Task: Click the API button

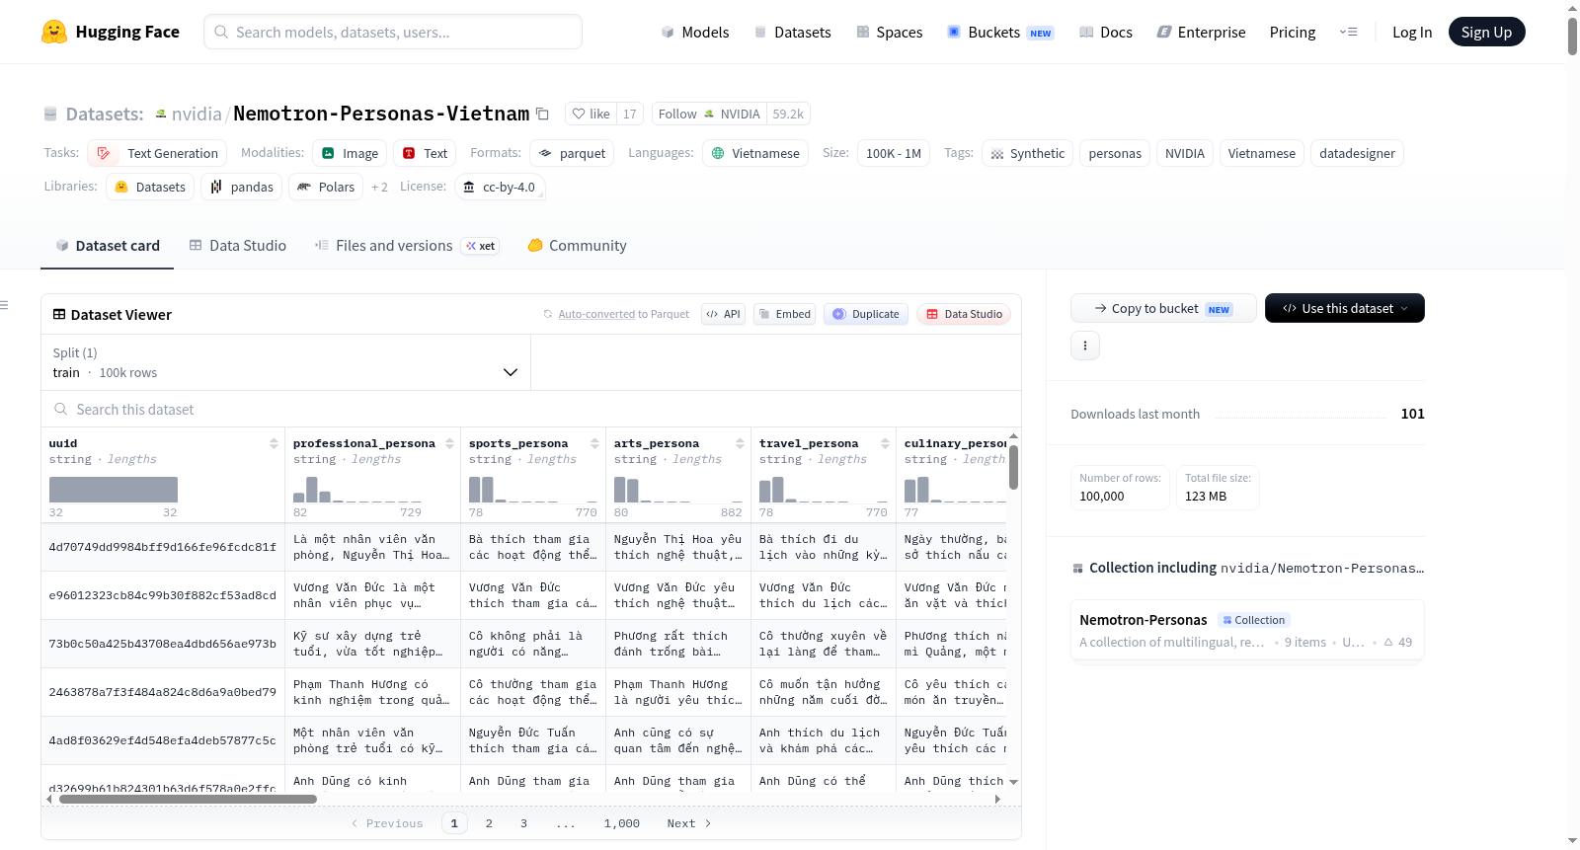Action: [724, 314]
